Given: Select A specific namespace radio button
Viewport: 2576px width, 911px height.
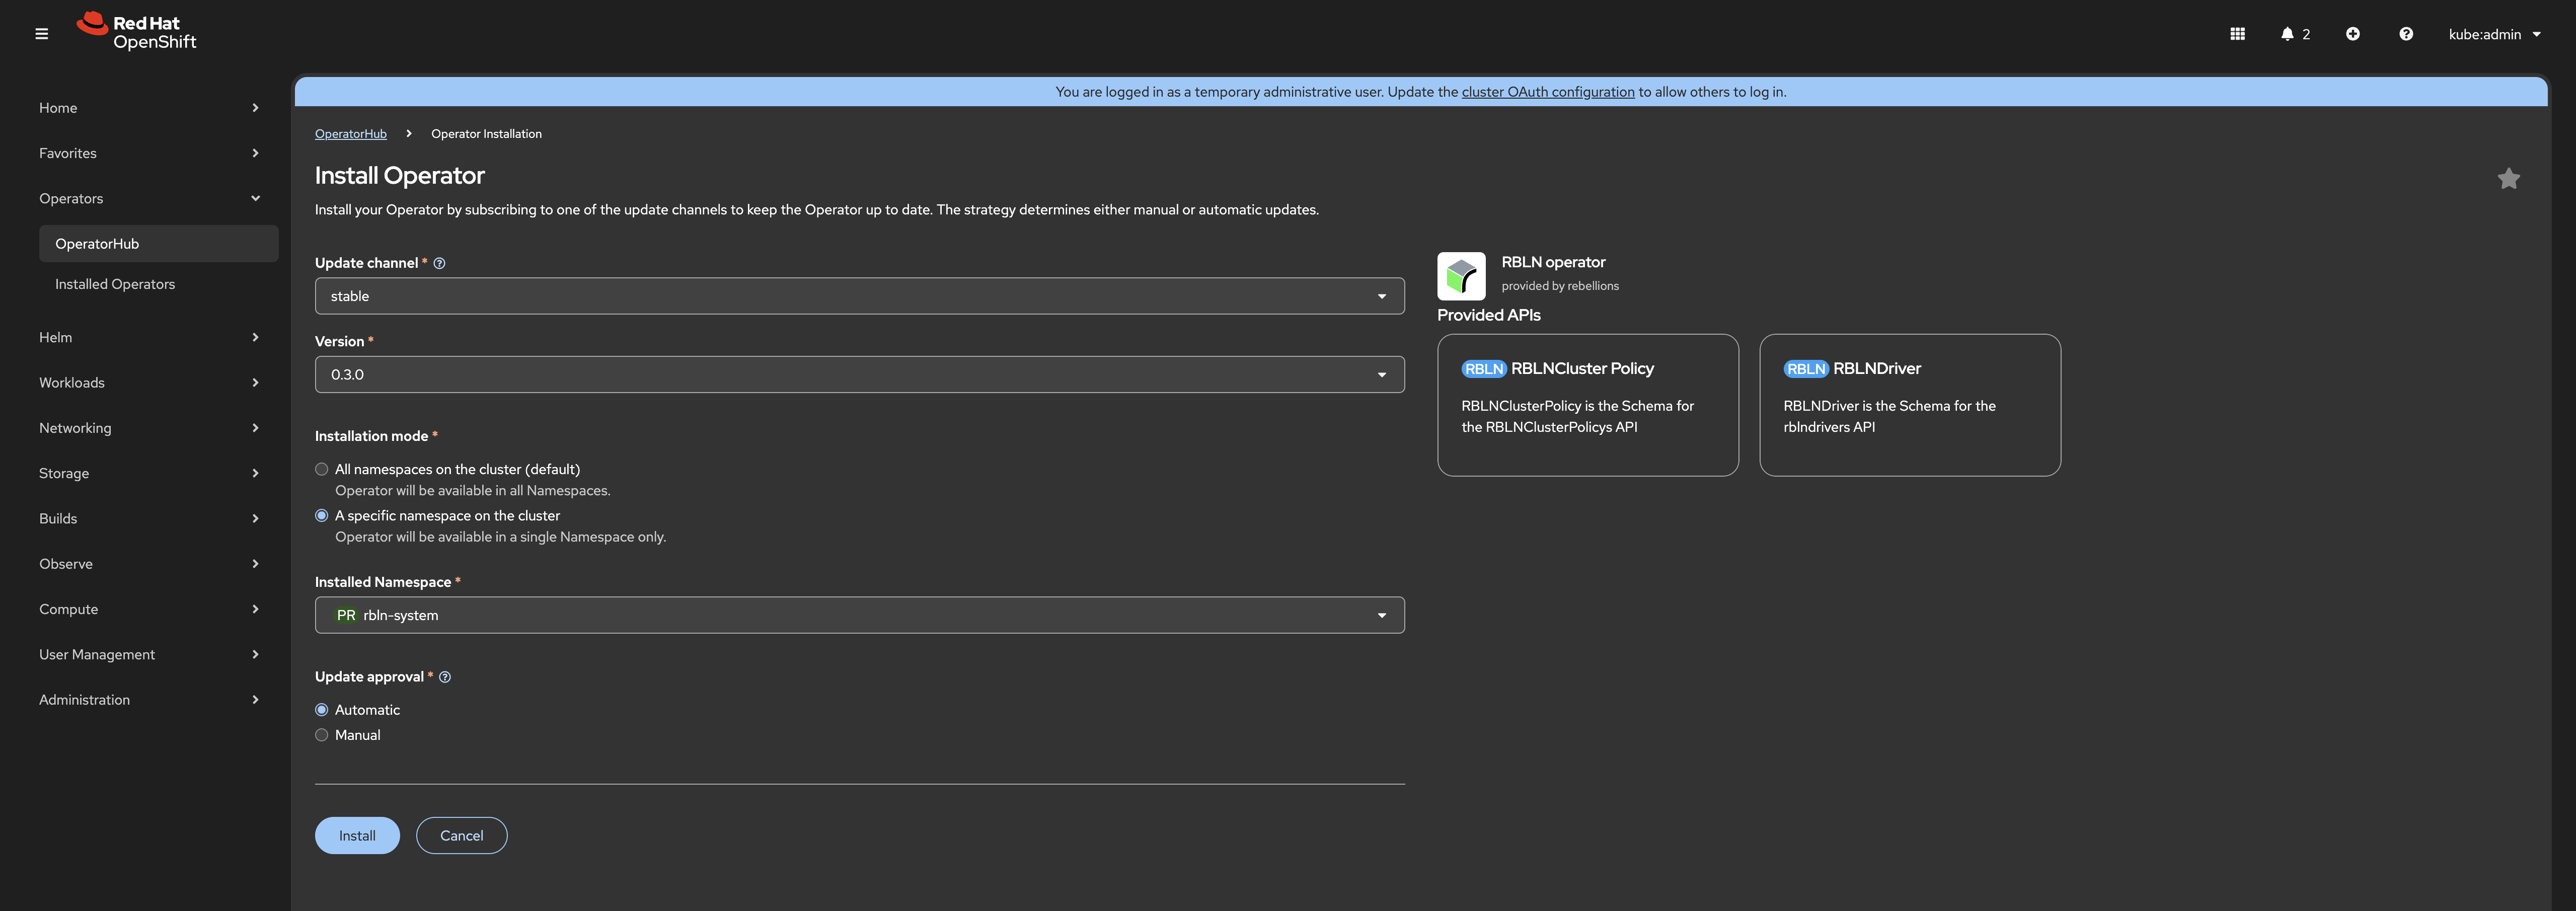Looking at the screenshot, I should (322, 516).
